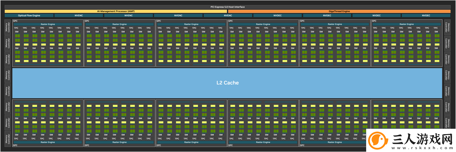The image size is (456, 152).
Task: Select the orange GigaThread Engine bar
Action: (x=339, y=11)
